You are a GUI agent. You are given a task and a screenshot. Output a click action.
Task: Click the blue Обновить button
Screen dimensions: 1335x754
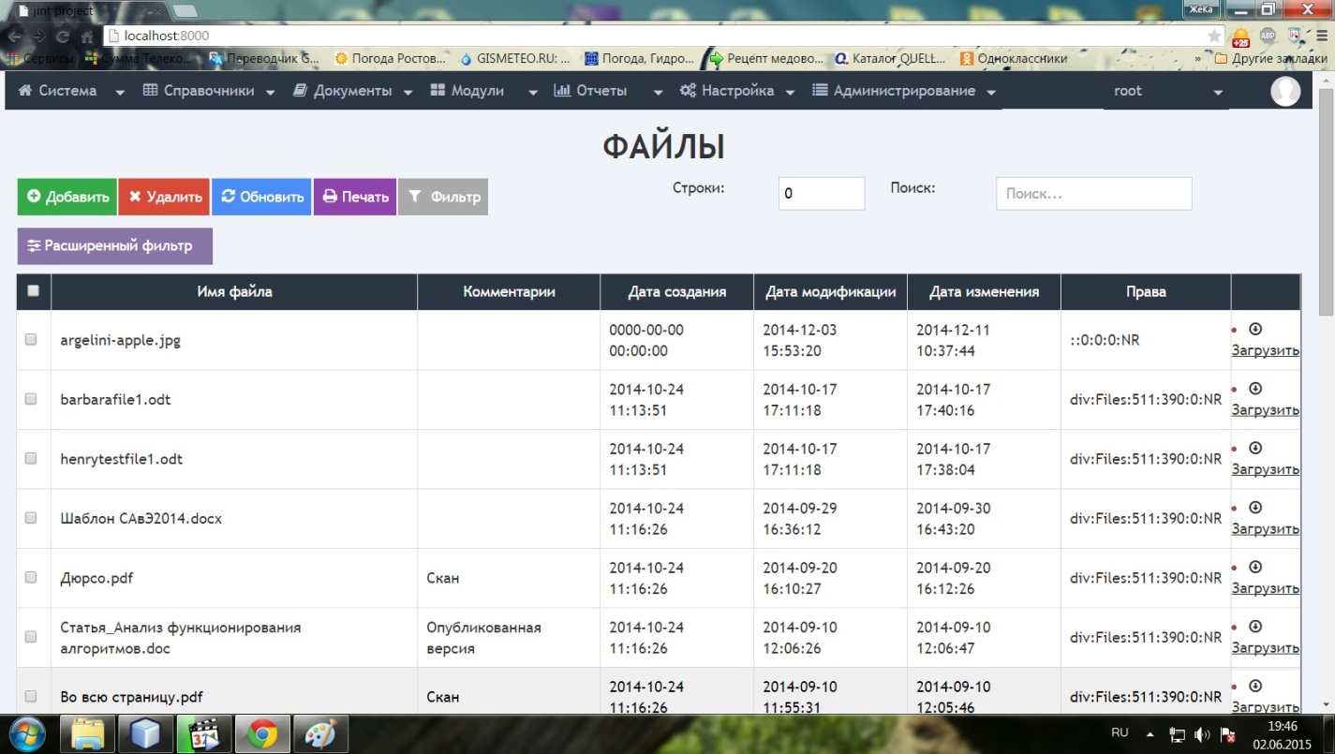pyautogui.click(x=261, y=197)
